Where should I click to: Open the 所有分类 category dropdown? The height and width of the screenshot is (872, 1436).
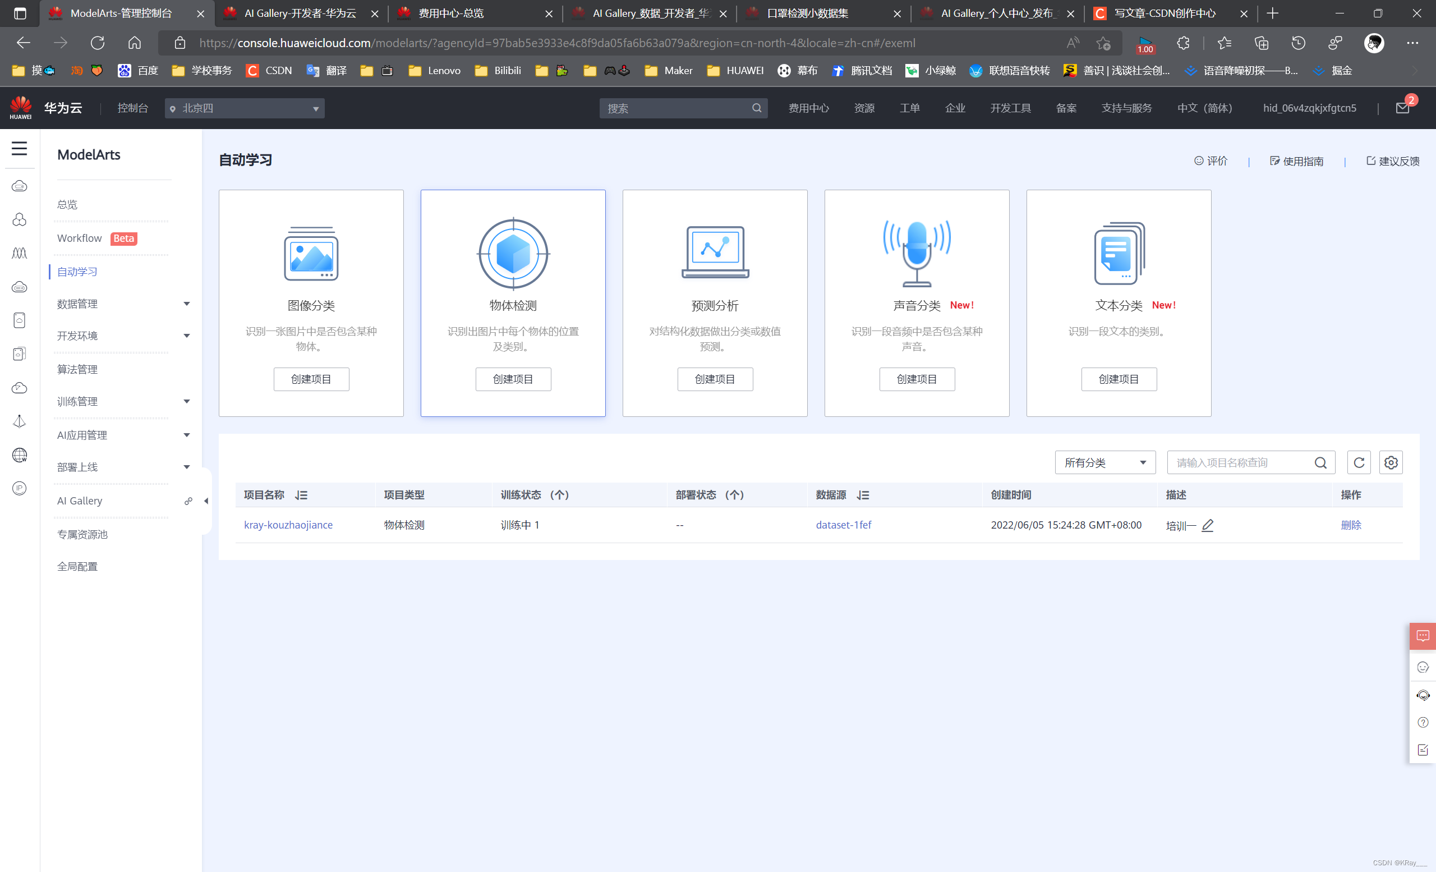1104,462
